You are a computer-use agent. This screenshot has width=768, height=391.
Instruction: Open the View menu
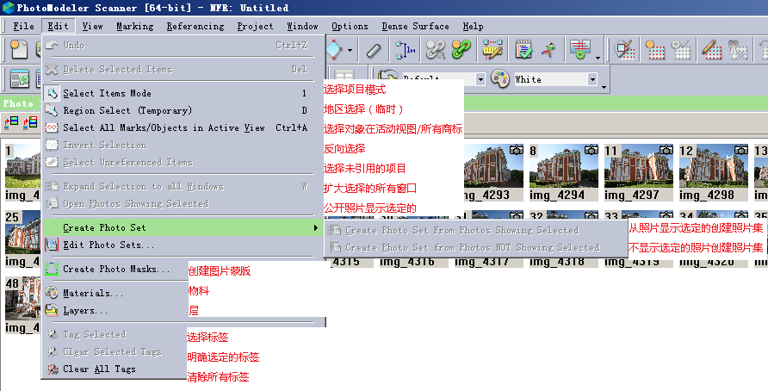coord(93,26)
